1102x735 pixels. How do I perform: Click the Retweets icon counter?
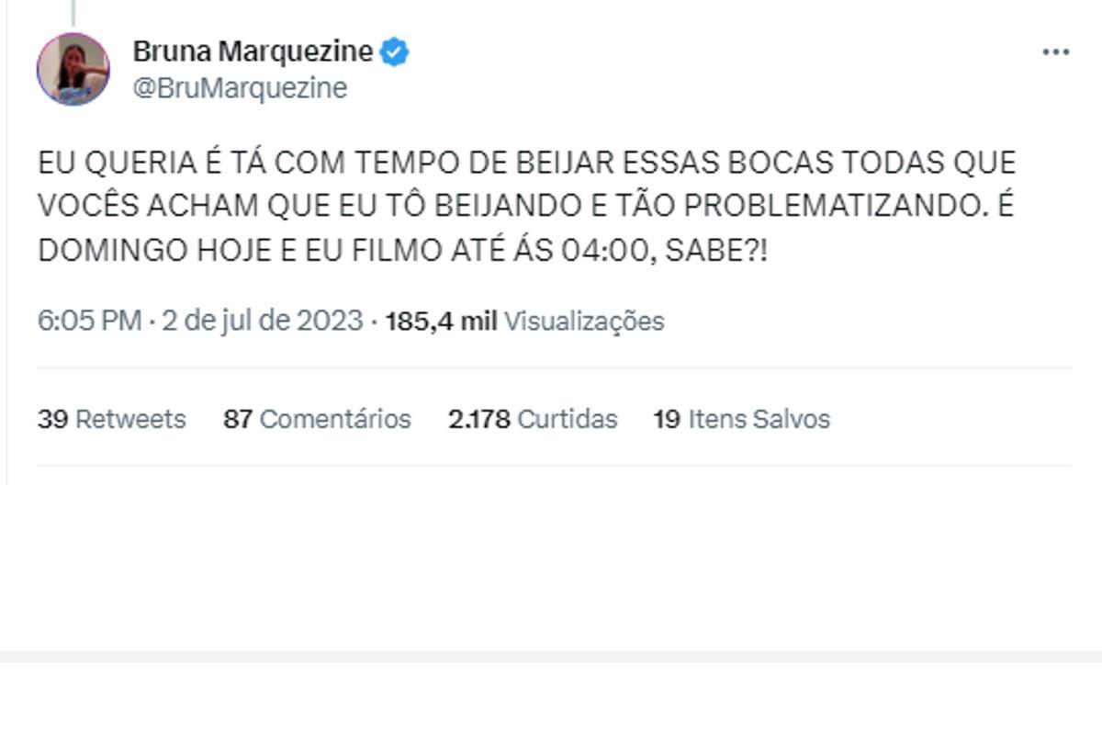point(110,419)
